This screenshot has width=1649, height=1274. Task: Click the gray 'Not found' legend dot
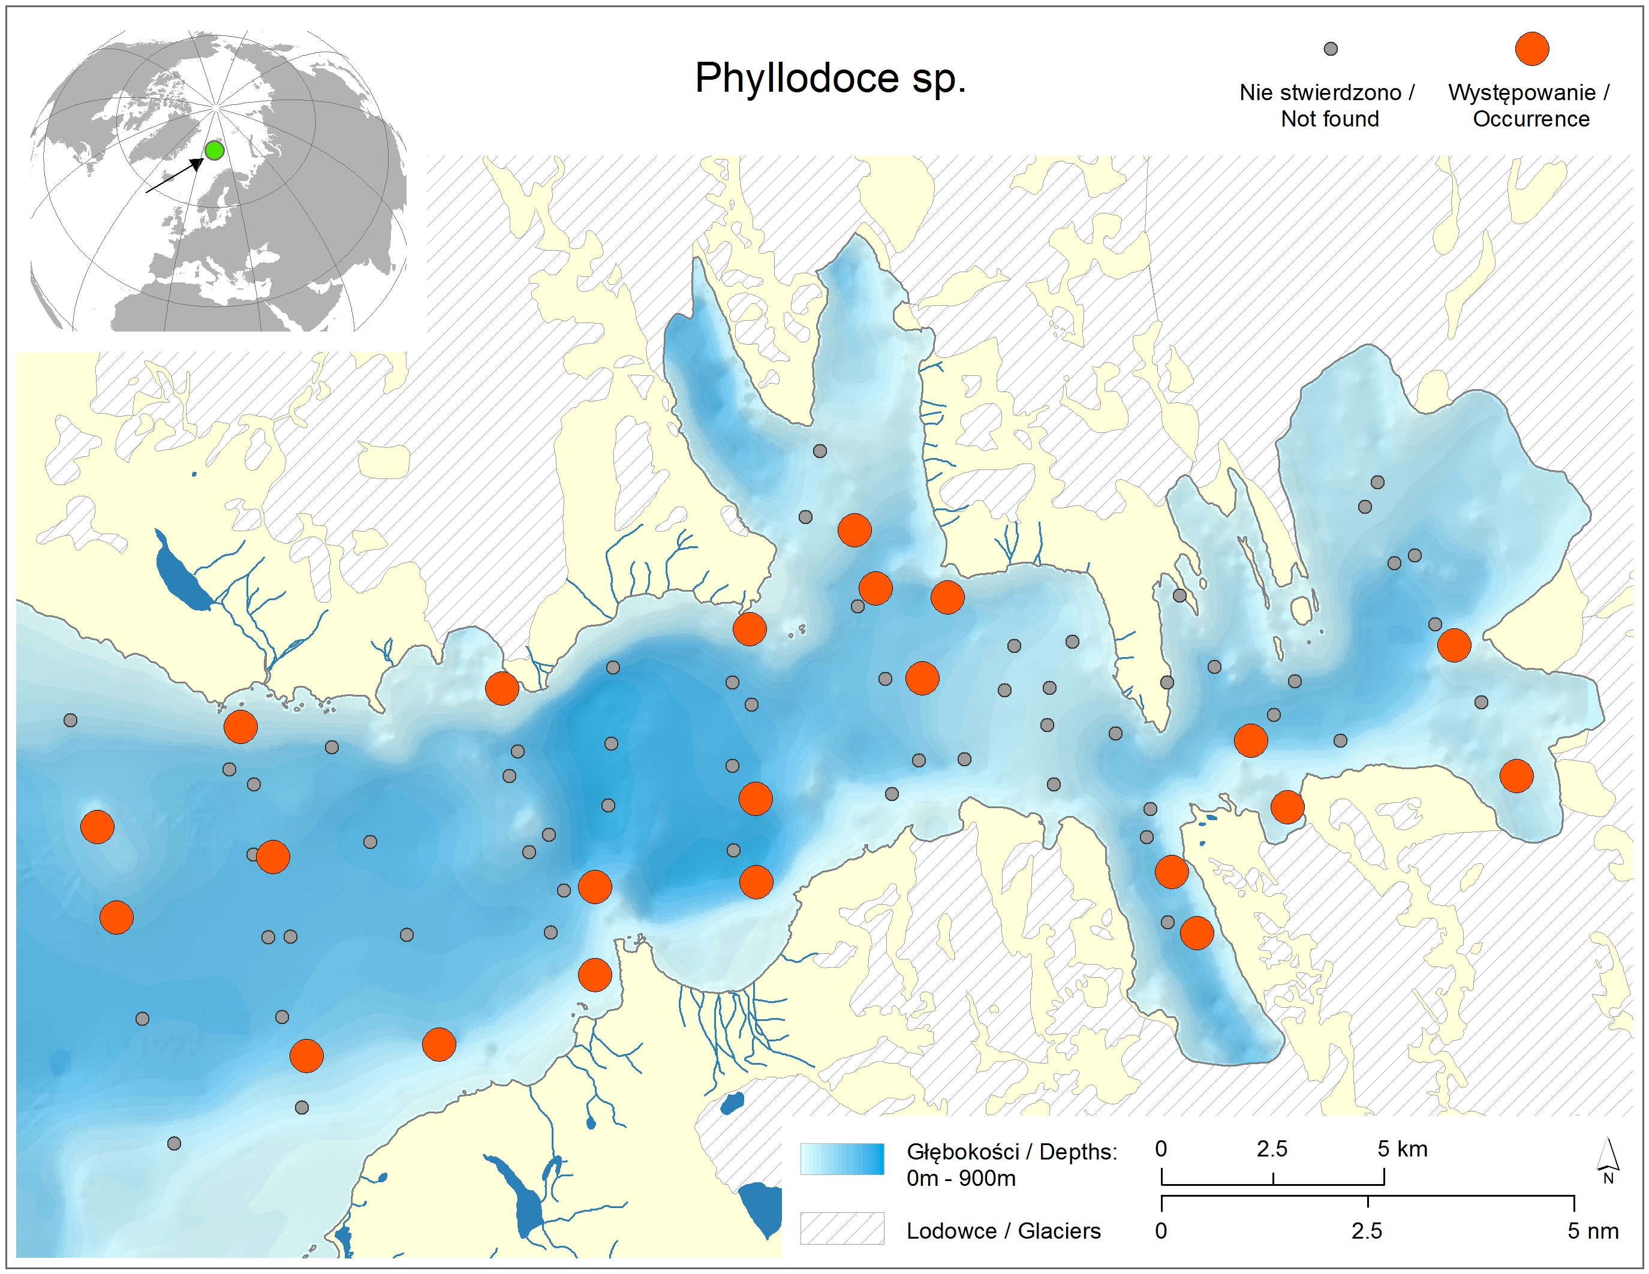click(x=1331, y=49)
